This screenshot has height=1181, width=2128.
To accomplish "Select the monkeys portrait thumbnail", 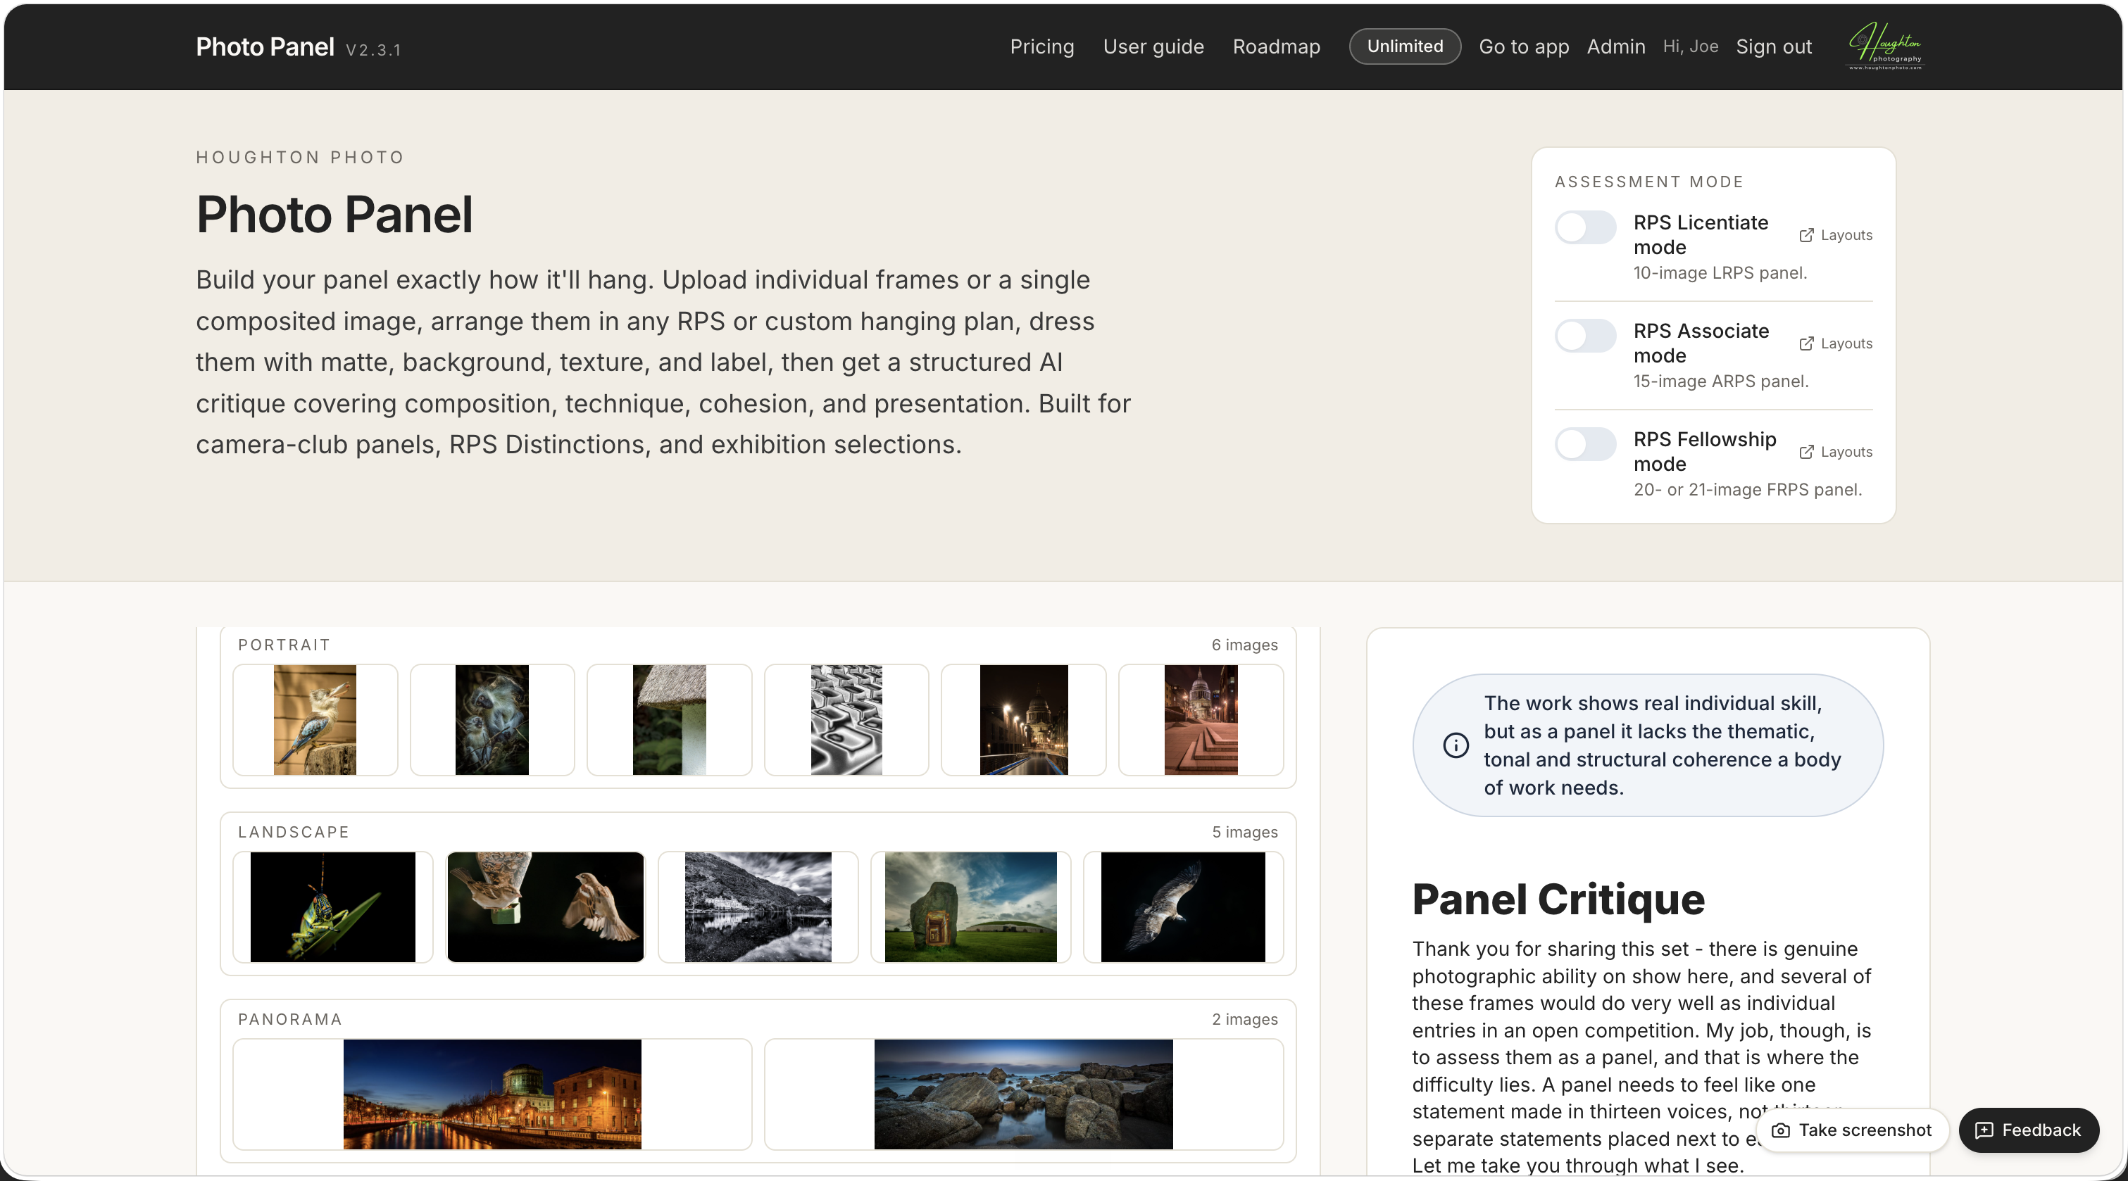I will [x=492, y=719].
